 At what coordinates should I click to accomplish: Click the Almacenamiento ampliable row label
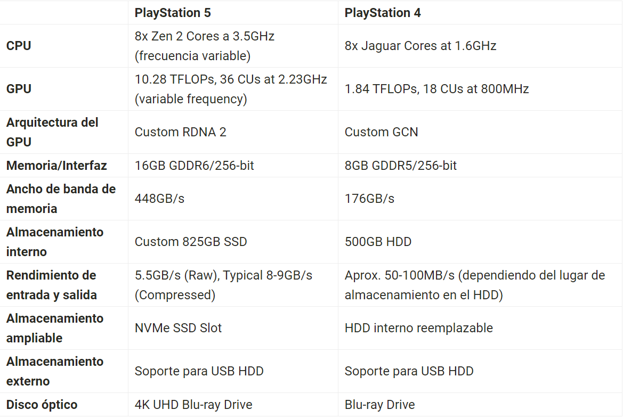point(55,329)
